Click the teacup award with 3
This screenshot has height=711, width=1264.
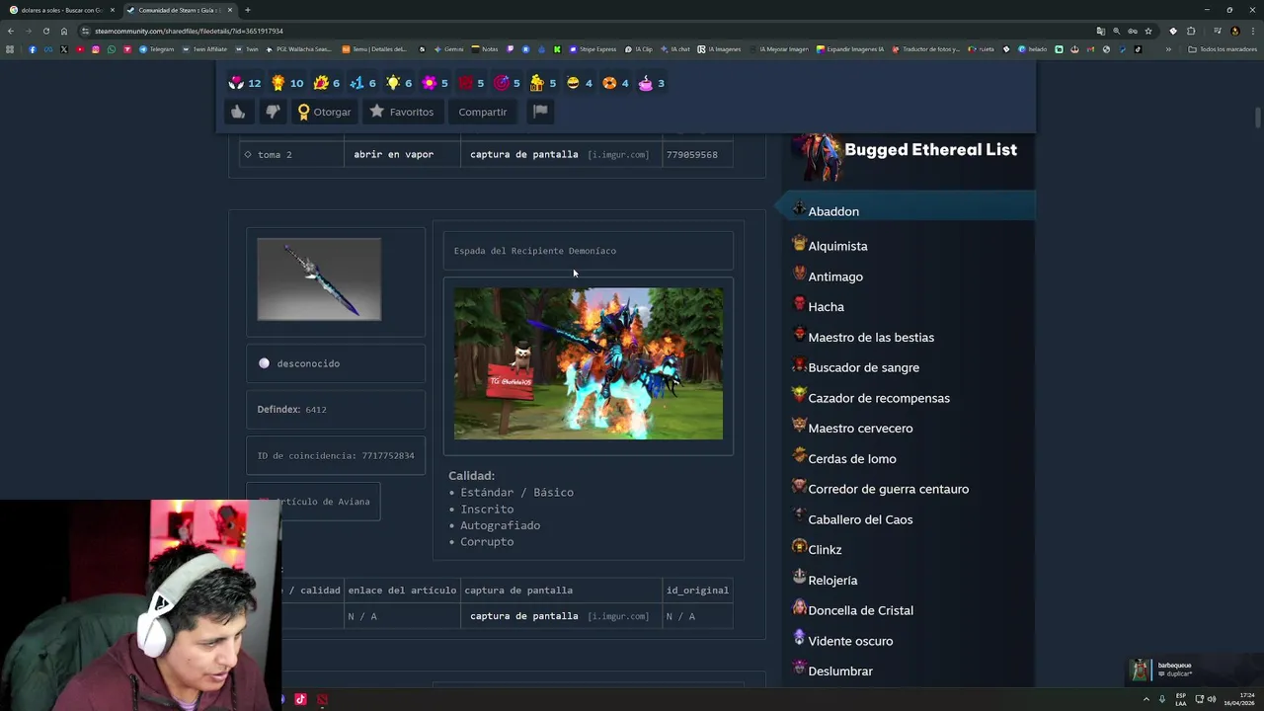652,83
